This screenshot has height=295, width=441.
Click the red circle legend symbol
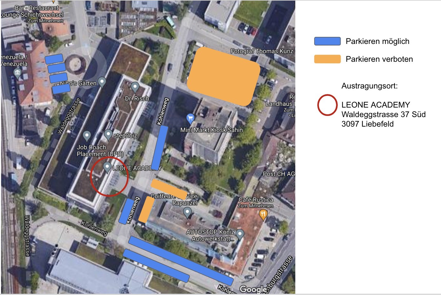tap(327, 105)
